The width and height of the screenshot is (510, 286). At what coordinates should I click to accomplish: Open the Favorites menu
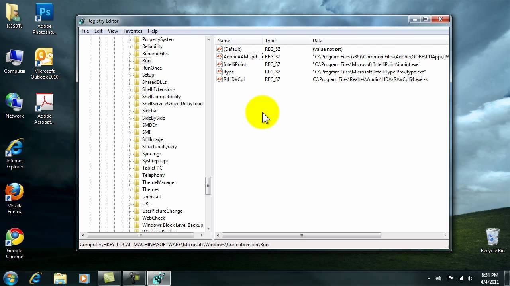click(x=133, y=31)
